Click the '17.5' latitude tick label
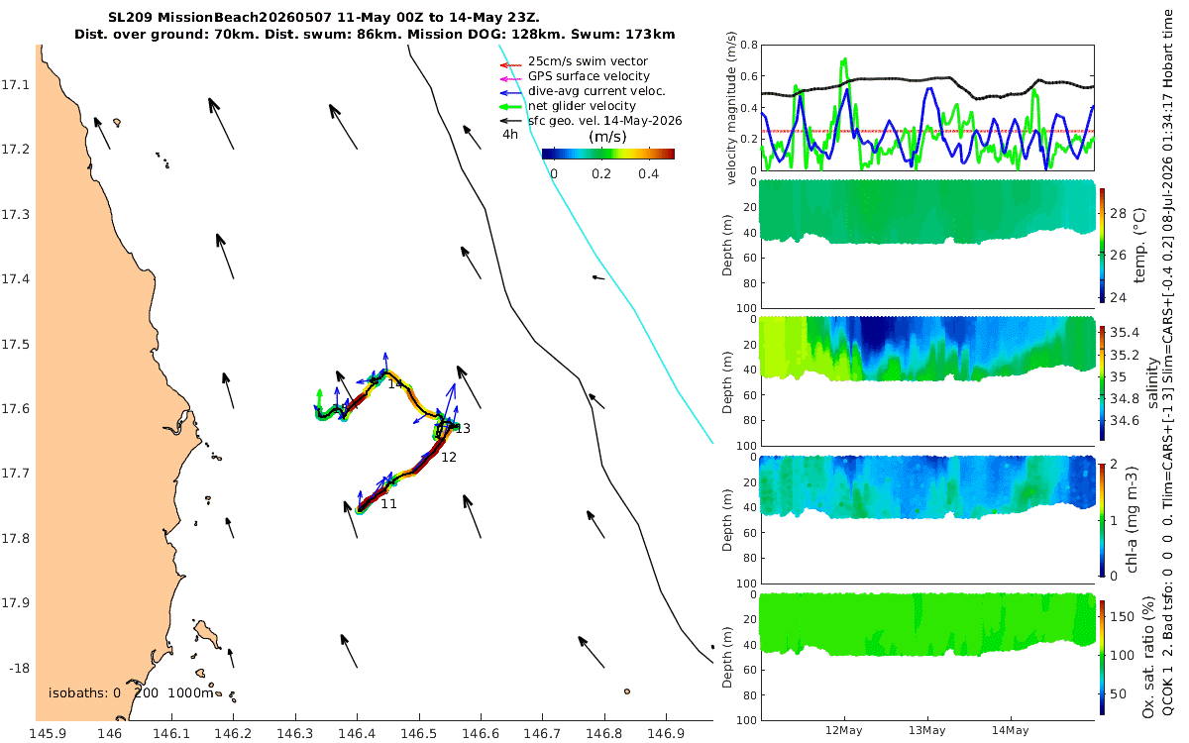The width and height of the screenshot is (1189, 743). [x=17, y=345]
